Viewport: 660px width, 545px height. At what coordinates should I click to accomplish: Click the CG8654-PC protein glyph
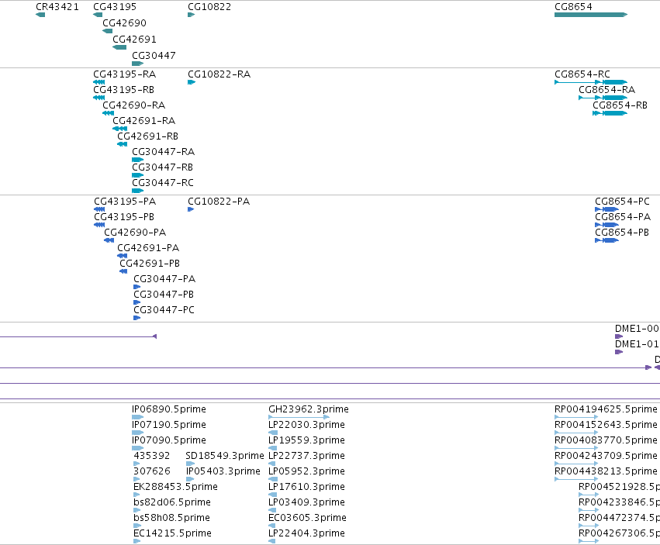click(x=606, y=209)
